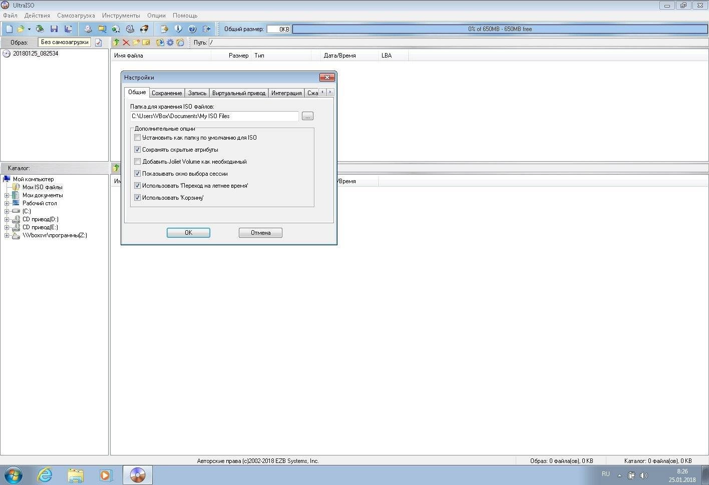Click the Add Files toolbar icon
The image size is (709, 485).
click(164, 29)
